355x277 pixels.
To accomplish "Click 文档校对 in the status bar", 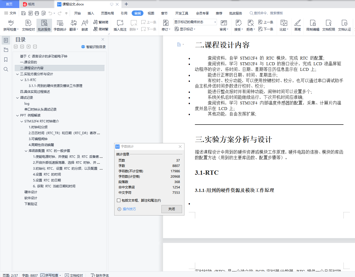I will (x=74, y=275).
